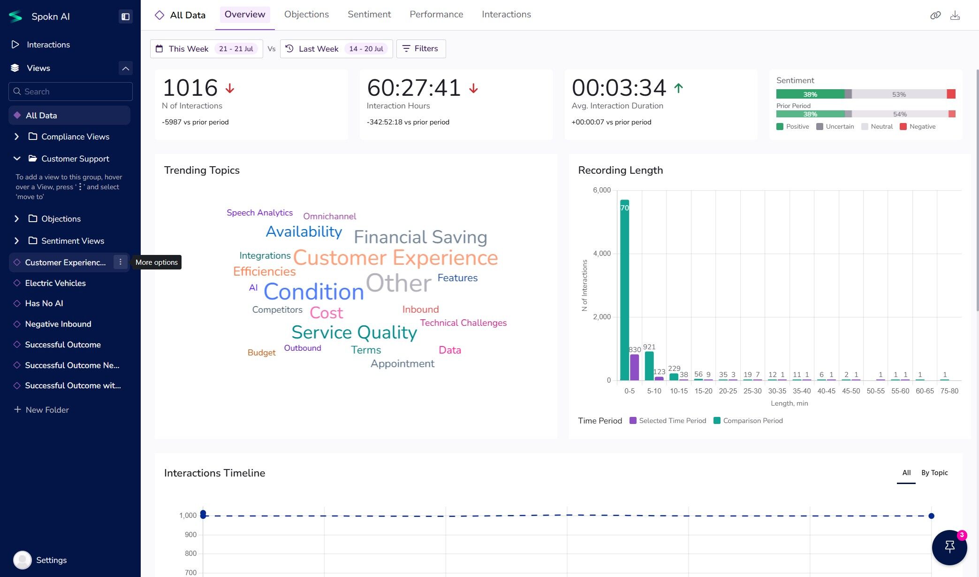Collapse the Customer Support folder
The image size is (979, 577).
coord(17,159)
